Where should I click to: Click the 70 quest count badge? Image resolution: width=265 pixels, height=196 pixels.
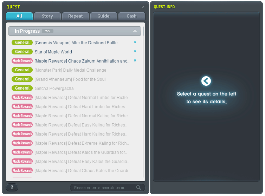click(x=47, y=31)
